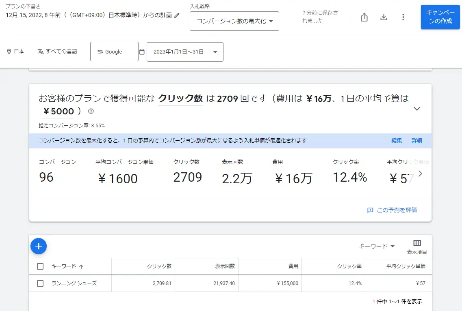This screenshot has width=462, height=311.
Task: Download the plan forecast
Action: (384, 17)
